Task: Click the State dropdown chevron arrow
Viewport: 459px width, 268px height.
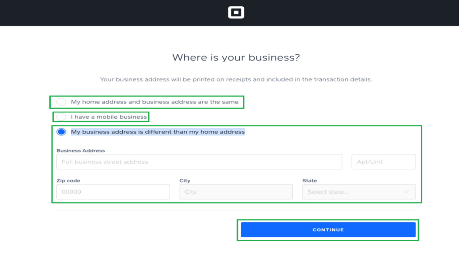Action: coord(406,192)
